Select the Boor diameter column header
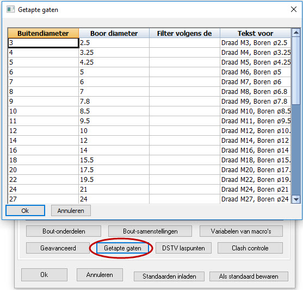303x290 pixels. coord(114,33)
